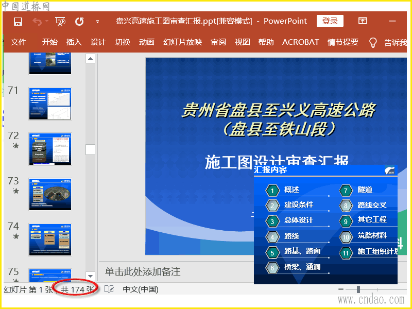Click hexagon icon 9 其它工程

346,221
